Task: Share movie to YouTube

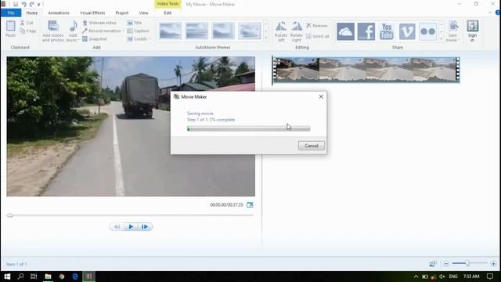Action: point(387,31)
